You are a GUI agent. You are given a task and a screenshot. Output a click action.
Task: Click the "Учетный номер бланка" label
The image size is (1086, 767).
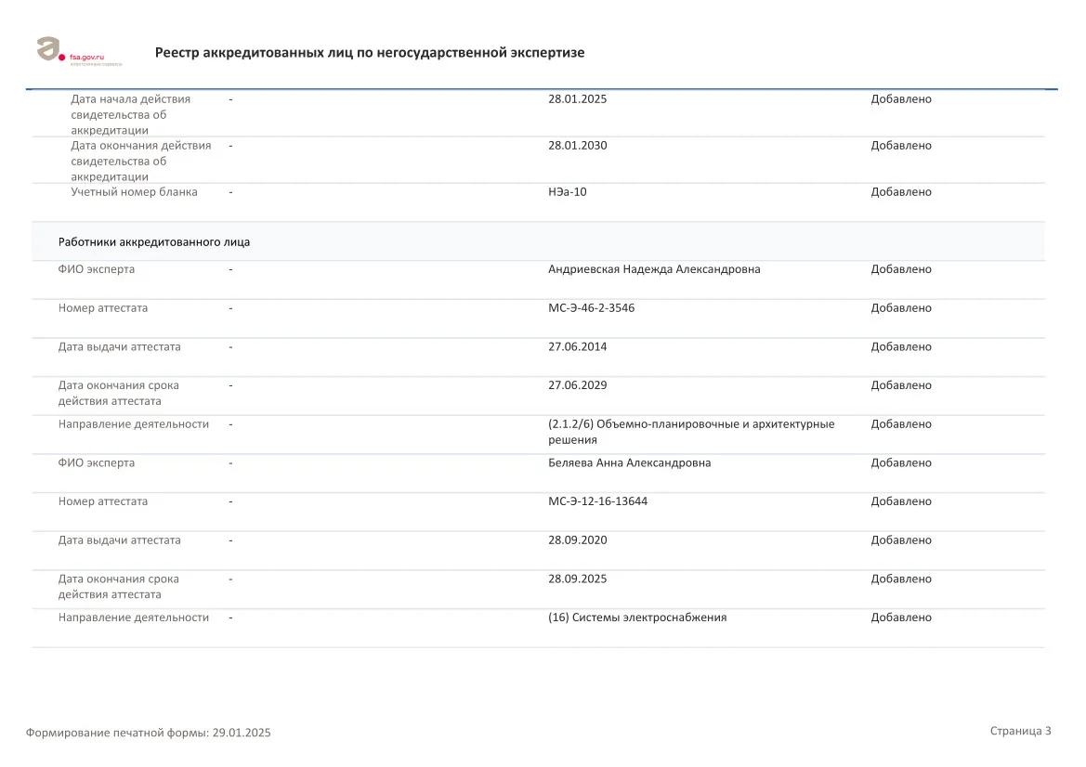pos(134,192)
